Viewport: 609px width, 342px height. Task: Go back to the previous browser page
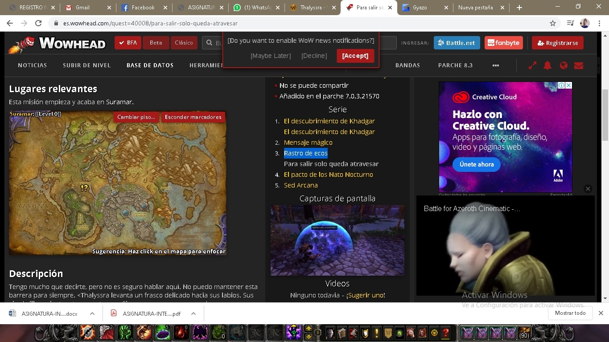tap(10, 23)
